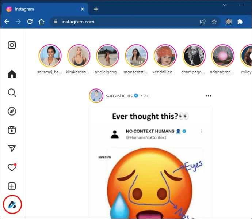Screen dimensions: 252x219
Task: Open sarcastic_us profile picture
Action: 96,95
